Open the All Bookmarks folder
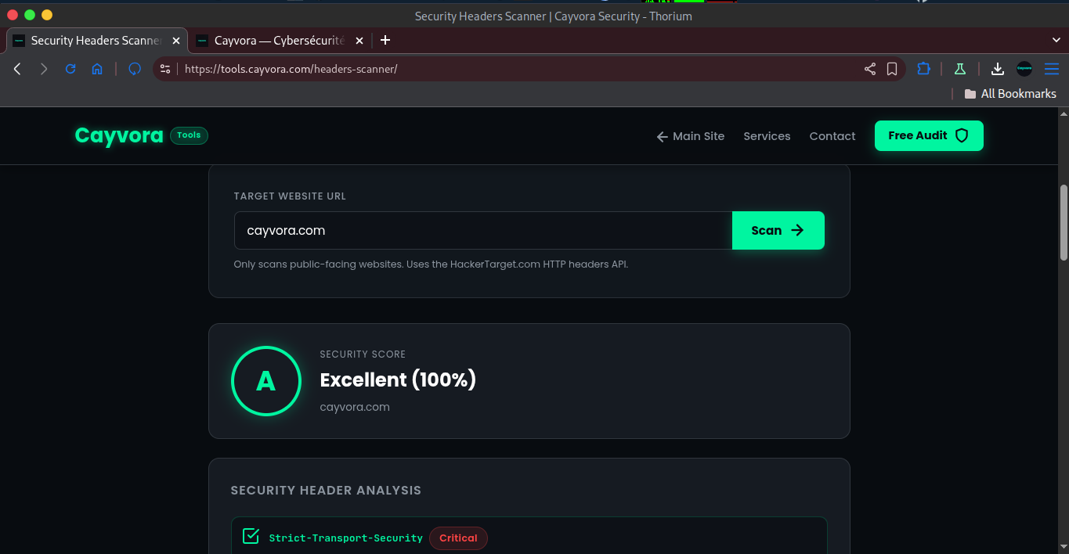Viewport: 1069px width, 554px height. [1010, 94]
